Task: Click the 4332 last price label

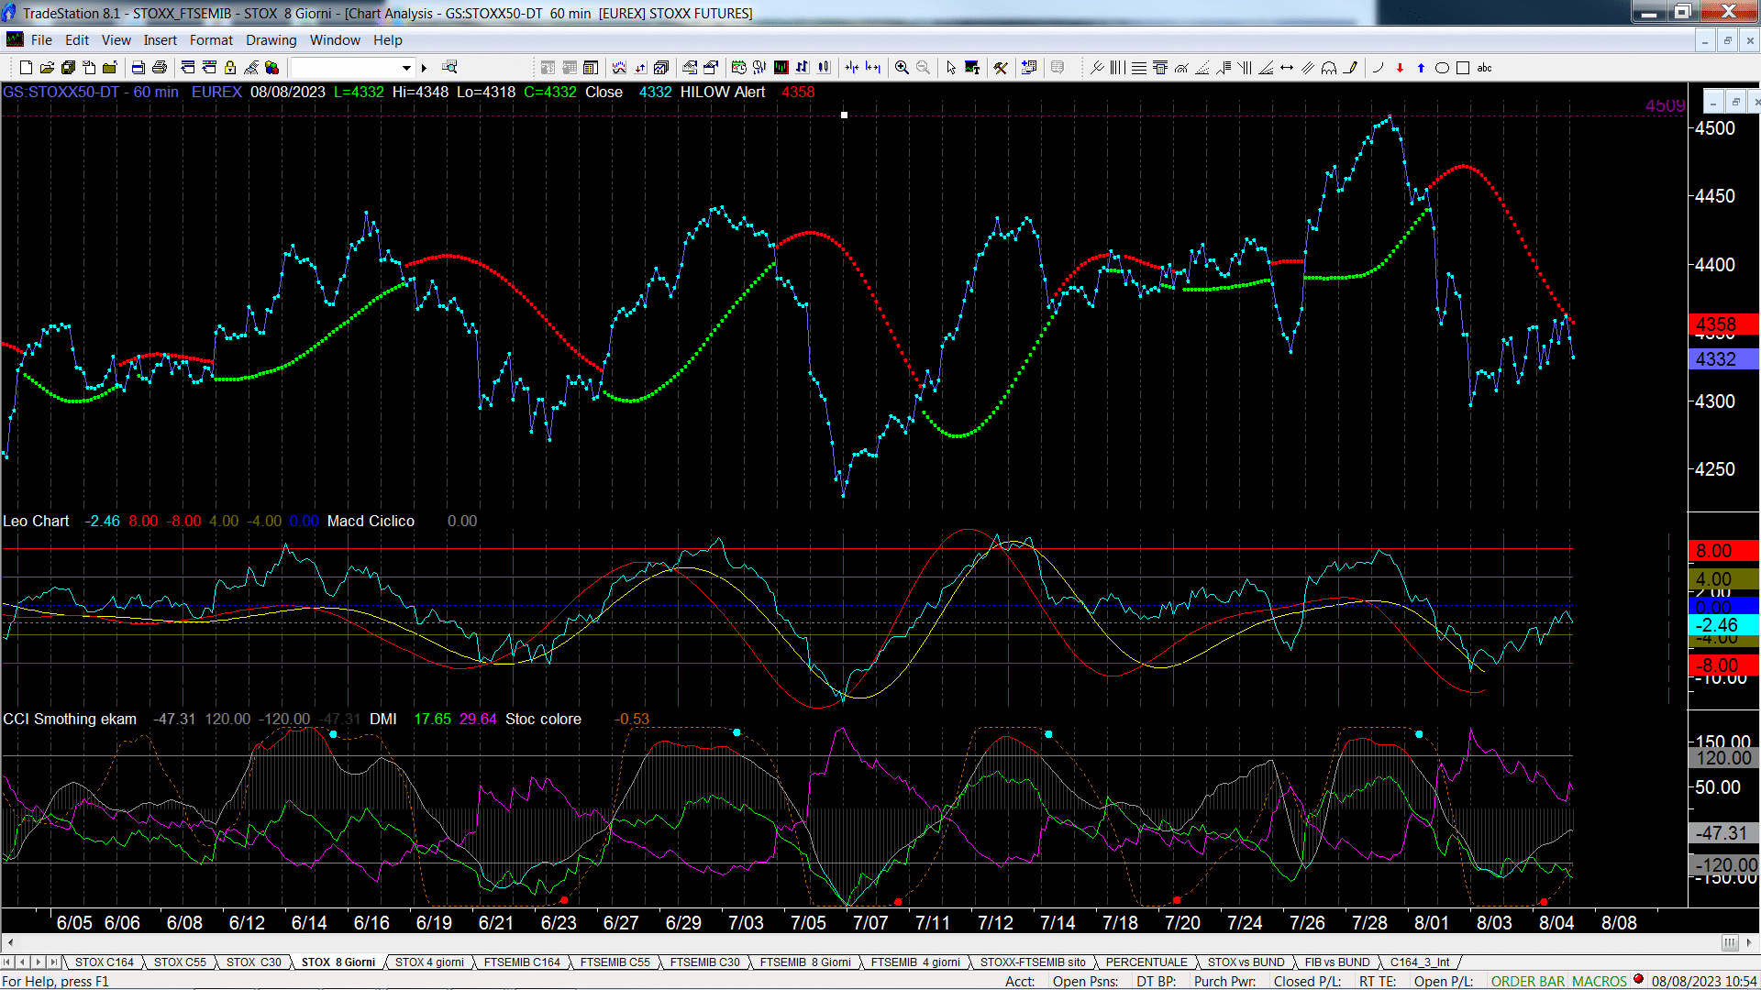Action: pyautogui.click(x=1722, y=359)
